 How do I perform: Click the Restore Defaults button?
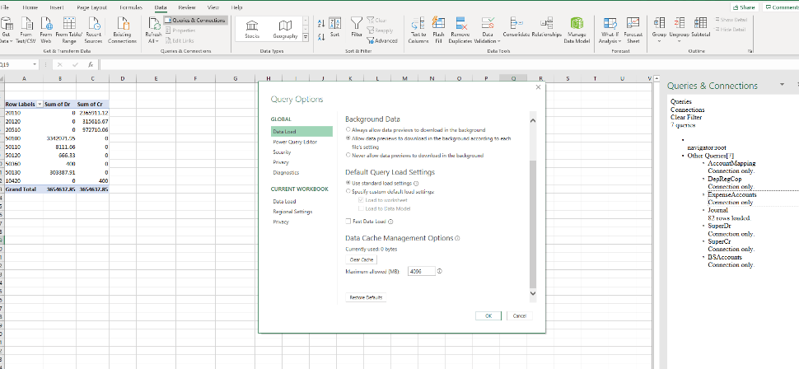coord(366,297)
